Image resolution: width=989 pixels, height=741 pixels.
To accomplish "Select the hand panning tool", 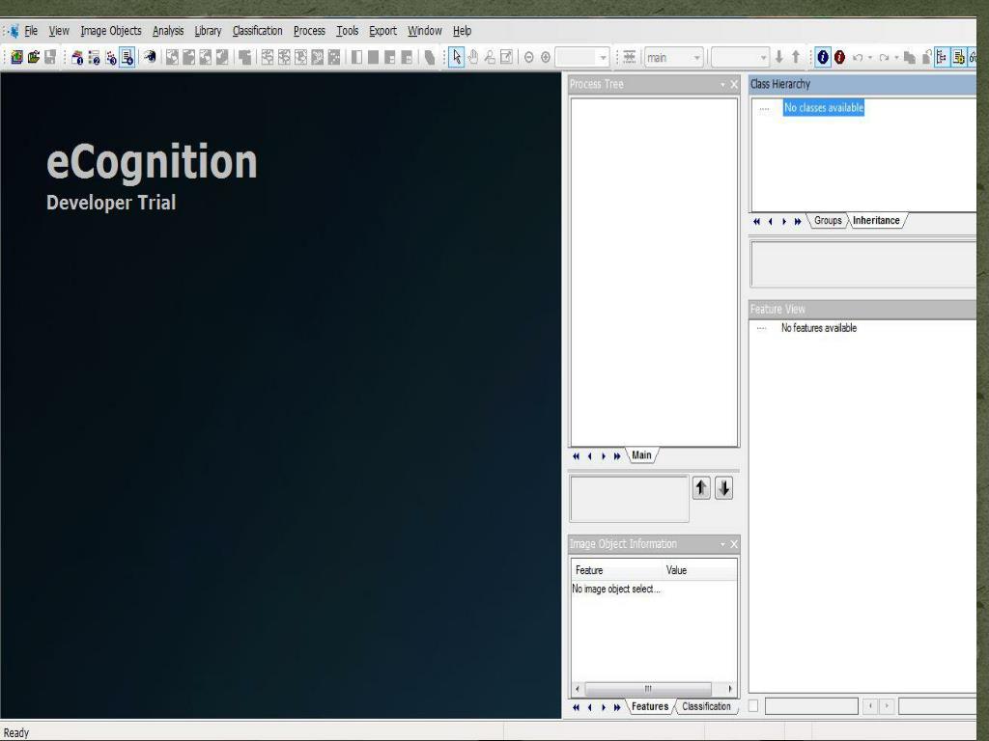I will (473, 57).
